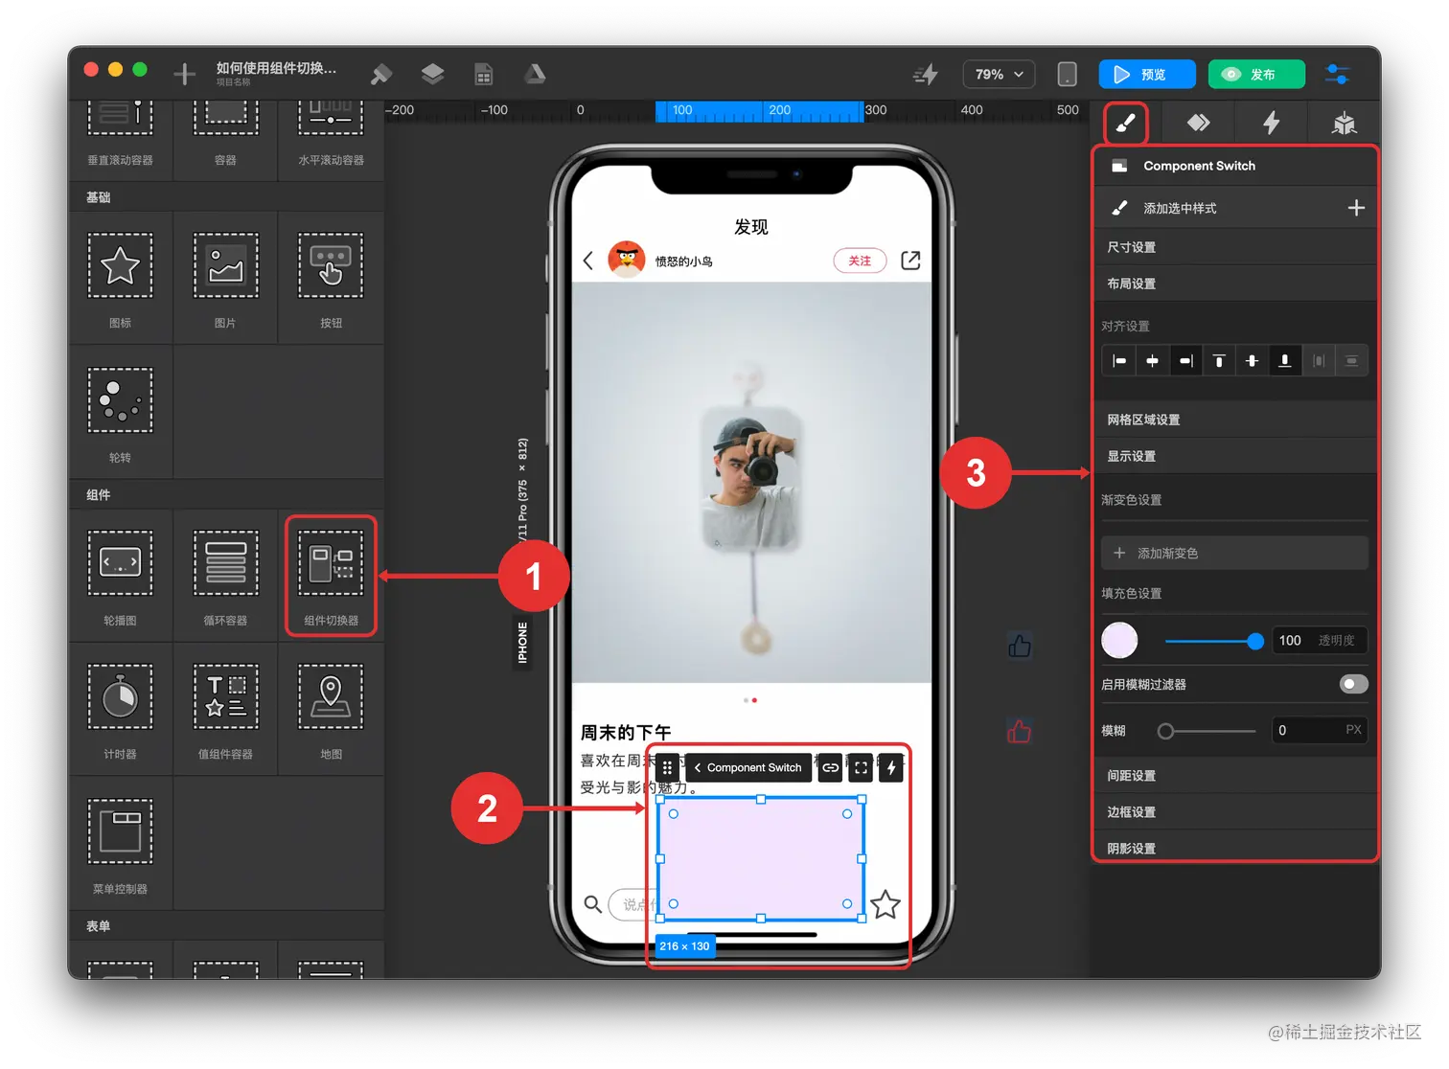Screen dimensions: 1449x1069
Task: Click the fullscreen expand icon on component toolbar
Action: 861,767
